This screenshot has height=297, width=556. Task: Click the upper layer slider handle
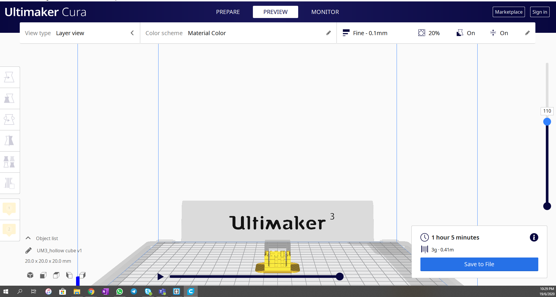click(547, 122)
